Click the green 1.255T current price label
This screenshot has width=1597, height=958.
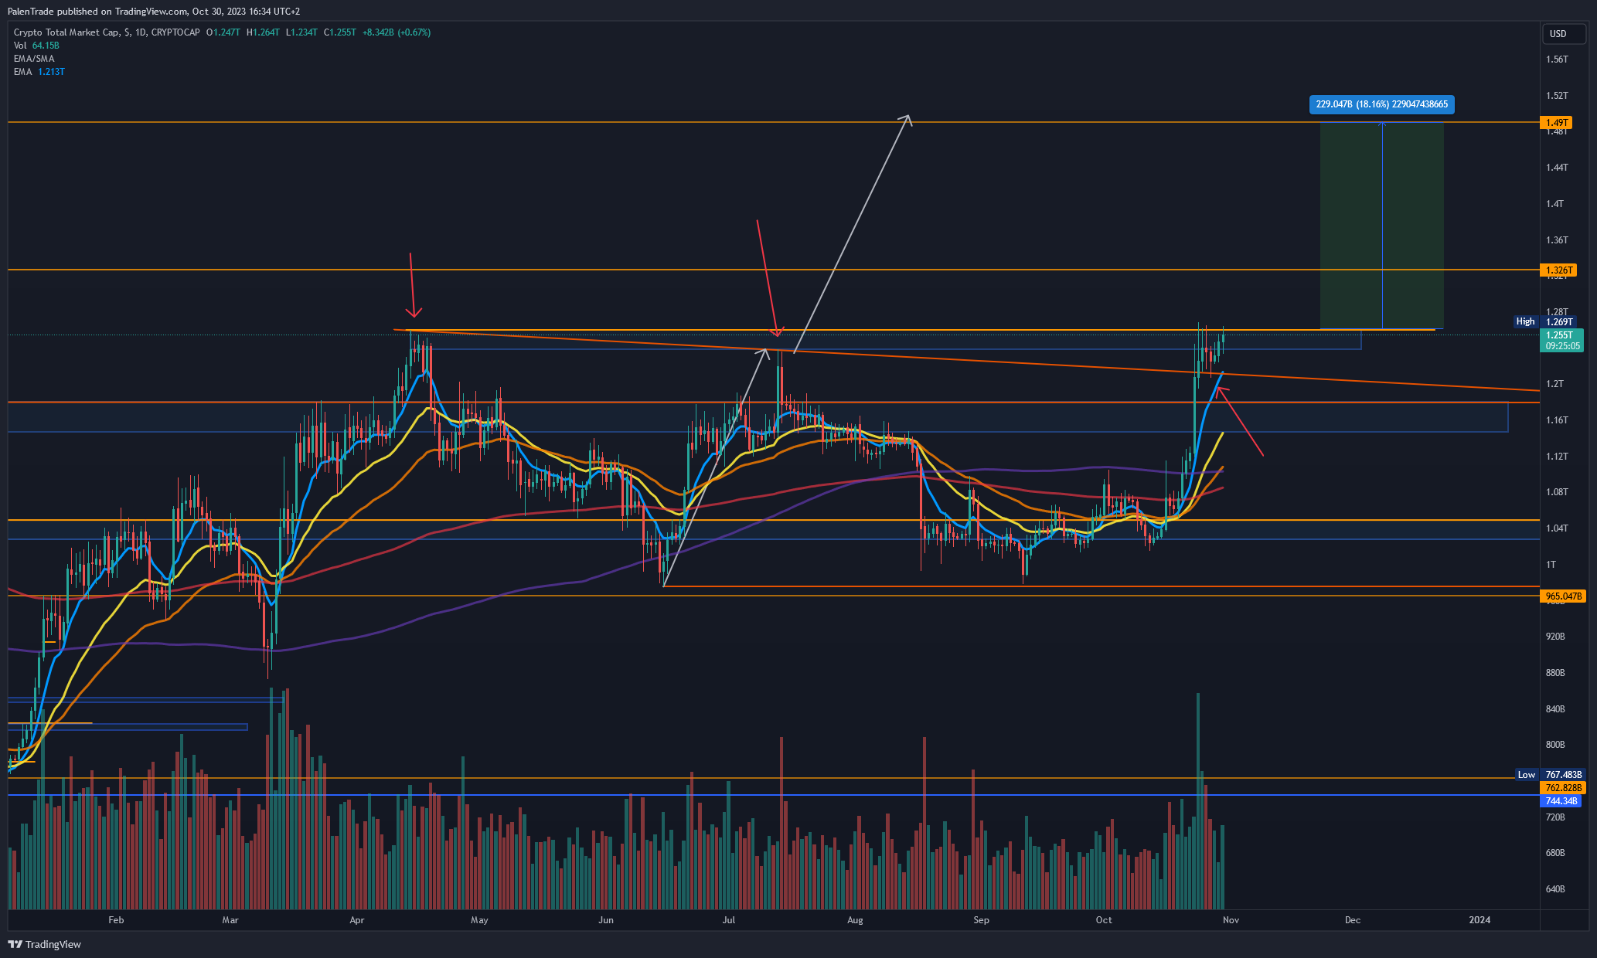click(x=1561, y=340)
